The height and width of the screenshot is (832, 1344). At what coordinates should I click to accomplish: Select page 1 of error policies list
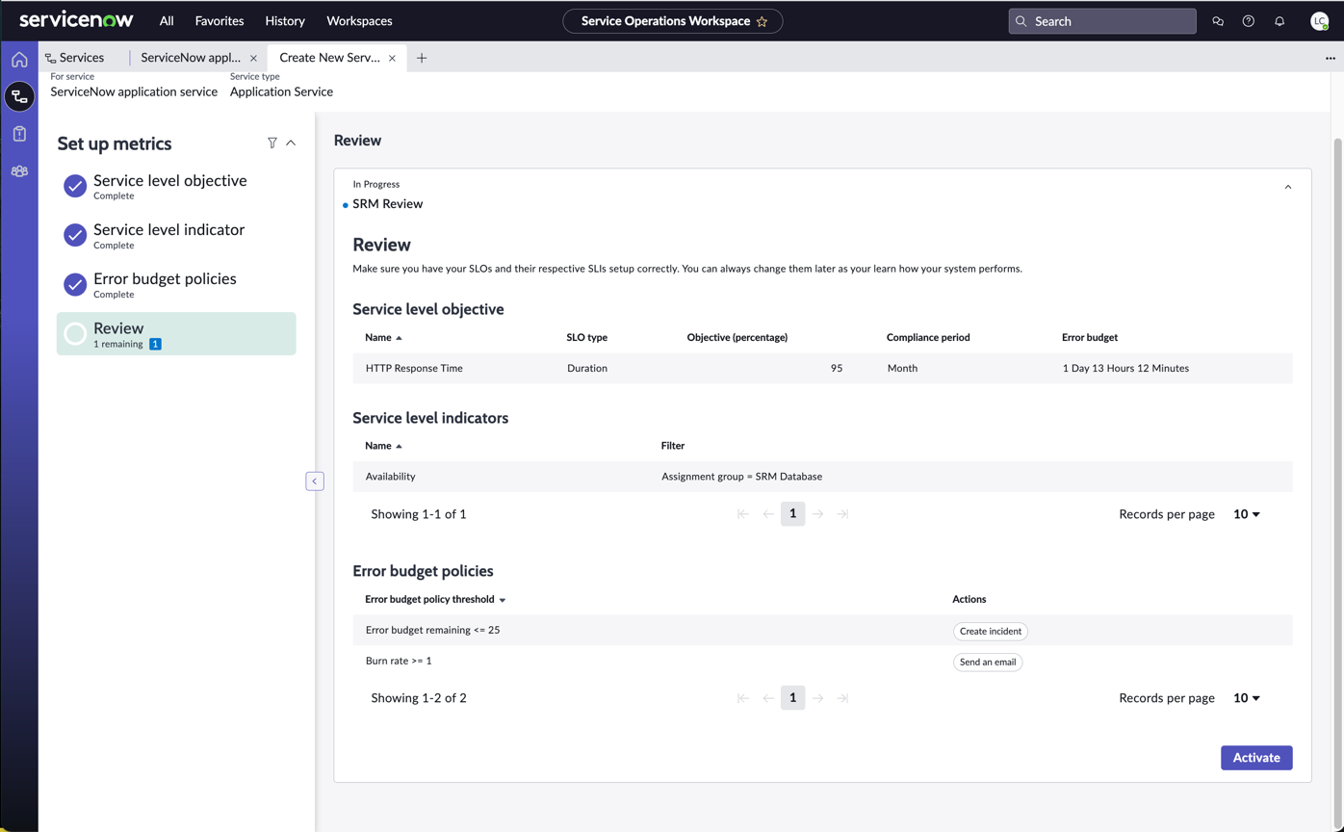[x=792, y=698]
